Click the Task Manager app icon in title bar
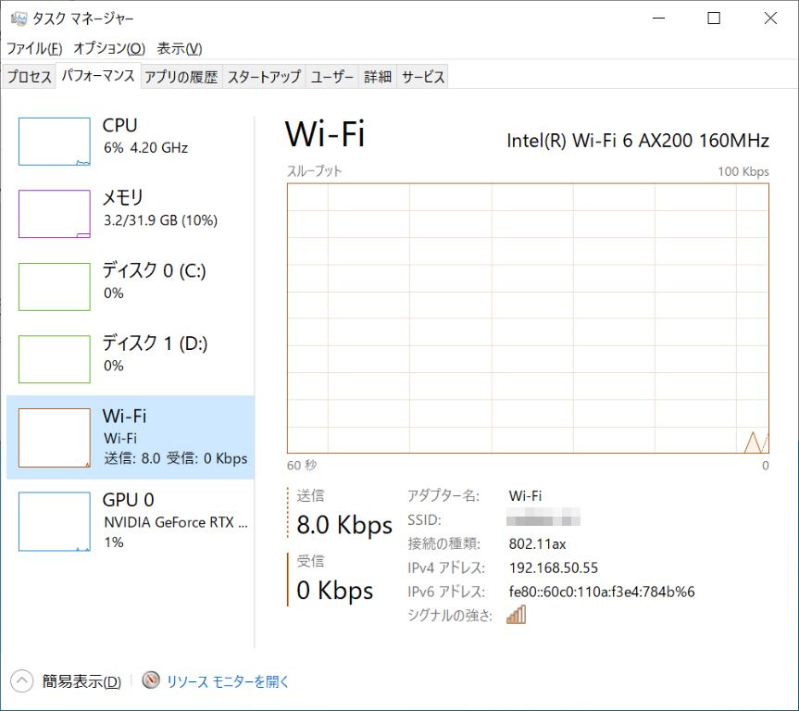 point(19,19)
